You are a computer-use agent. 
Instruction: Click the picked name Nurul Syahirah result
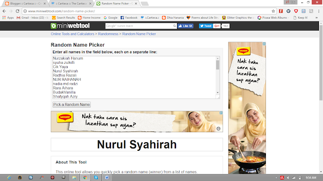click(x=137, y=144)
